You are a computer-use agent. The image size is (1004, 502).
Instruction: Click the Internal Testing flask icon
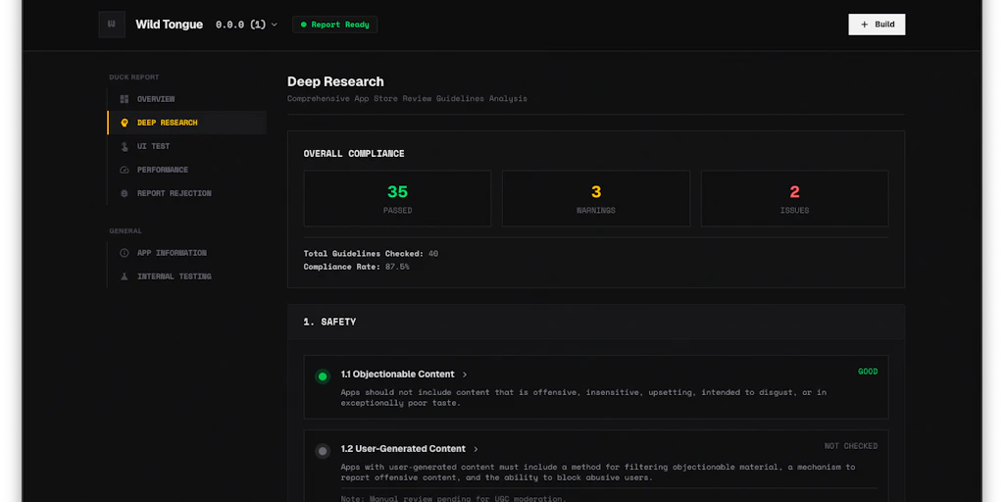click(x=125, y=276)
